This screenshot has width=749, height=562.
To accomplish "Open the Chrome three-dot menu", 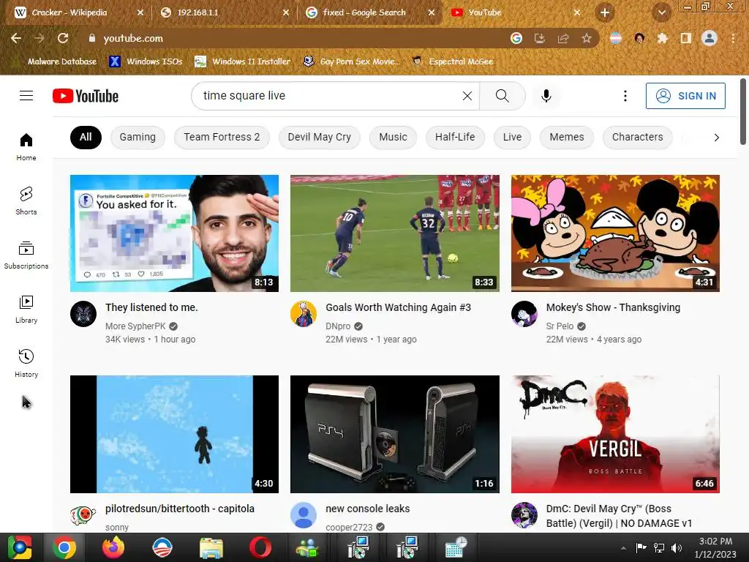I will coord(733,38).
